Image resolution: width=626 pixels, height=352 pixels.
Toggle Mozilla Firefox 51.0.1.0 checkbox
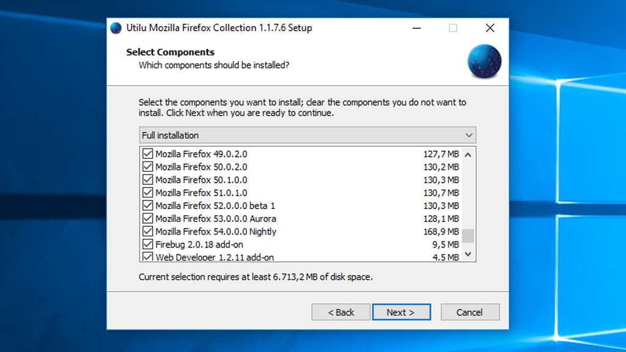click(148, 193)
